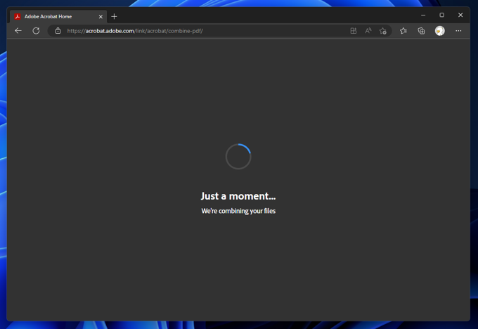Screen dimensions: 478x329
Task: Add this page to favorites via the star-plus icon
Action: pyautogui.click(x=383, y=31)
